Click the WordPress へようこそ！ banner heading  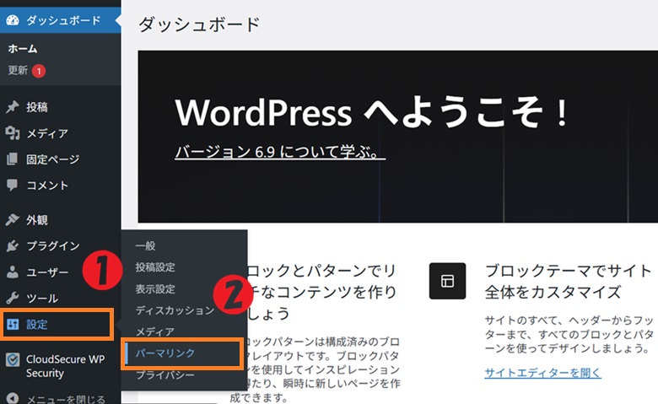373,111
